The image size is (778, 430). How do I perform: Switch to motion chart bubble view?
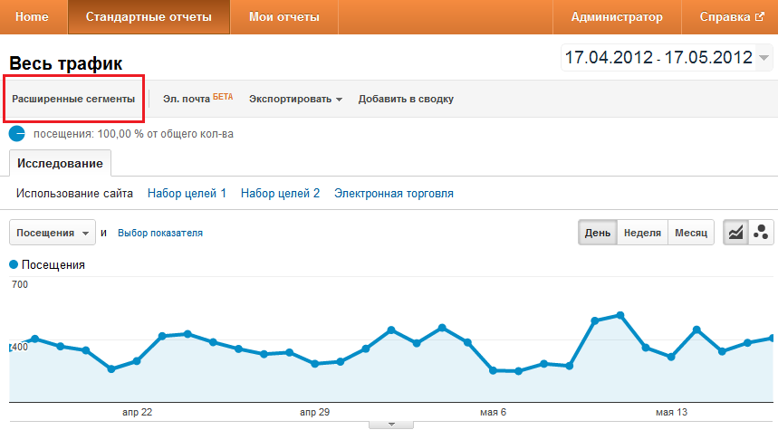coord(761,232)
